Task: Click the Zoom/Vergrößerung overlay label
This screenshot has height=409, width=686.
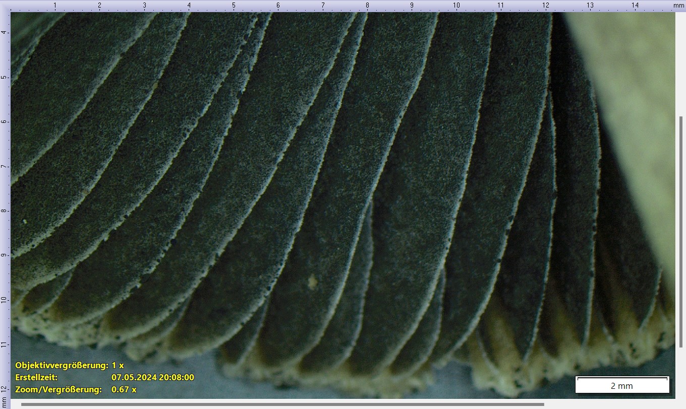Action: click(59, 389)
